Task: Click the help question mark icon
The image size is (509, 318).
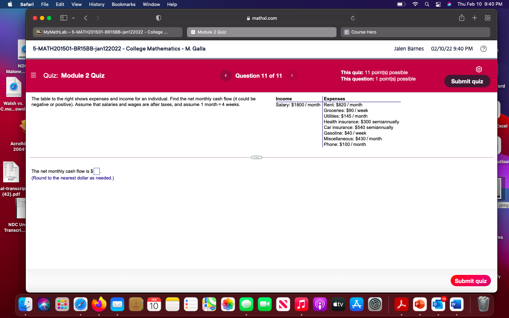Action: coord(484,49)
